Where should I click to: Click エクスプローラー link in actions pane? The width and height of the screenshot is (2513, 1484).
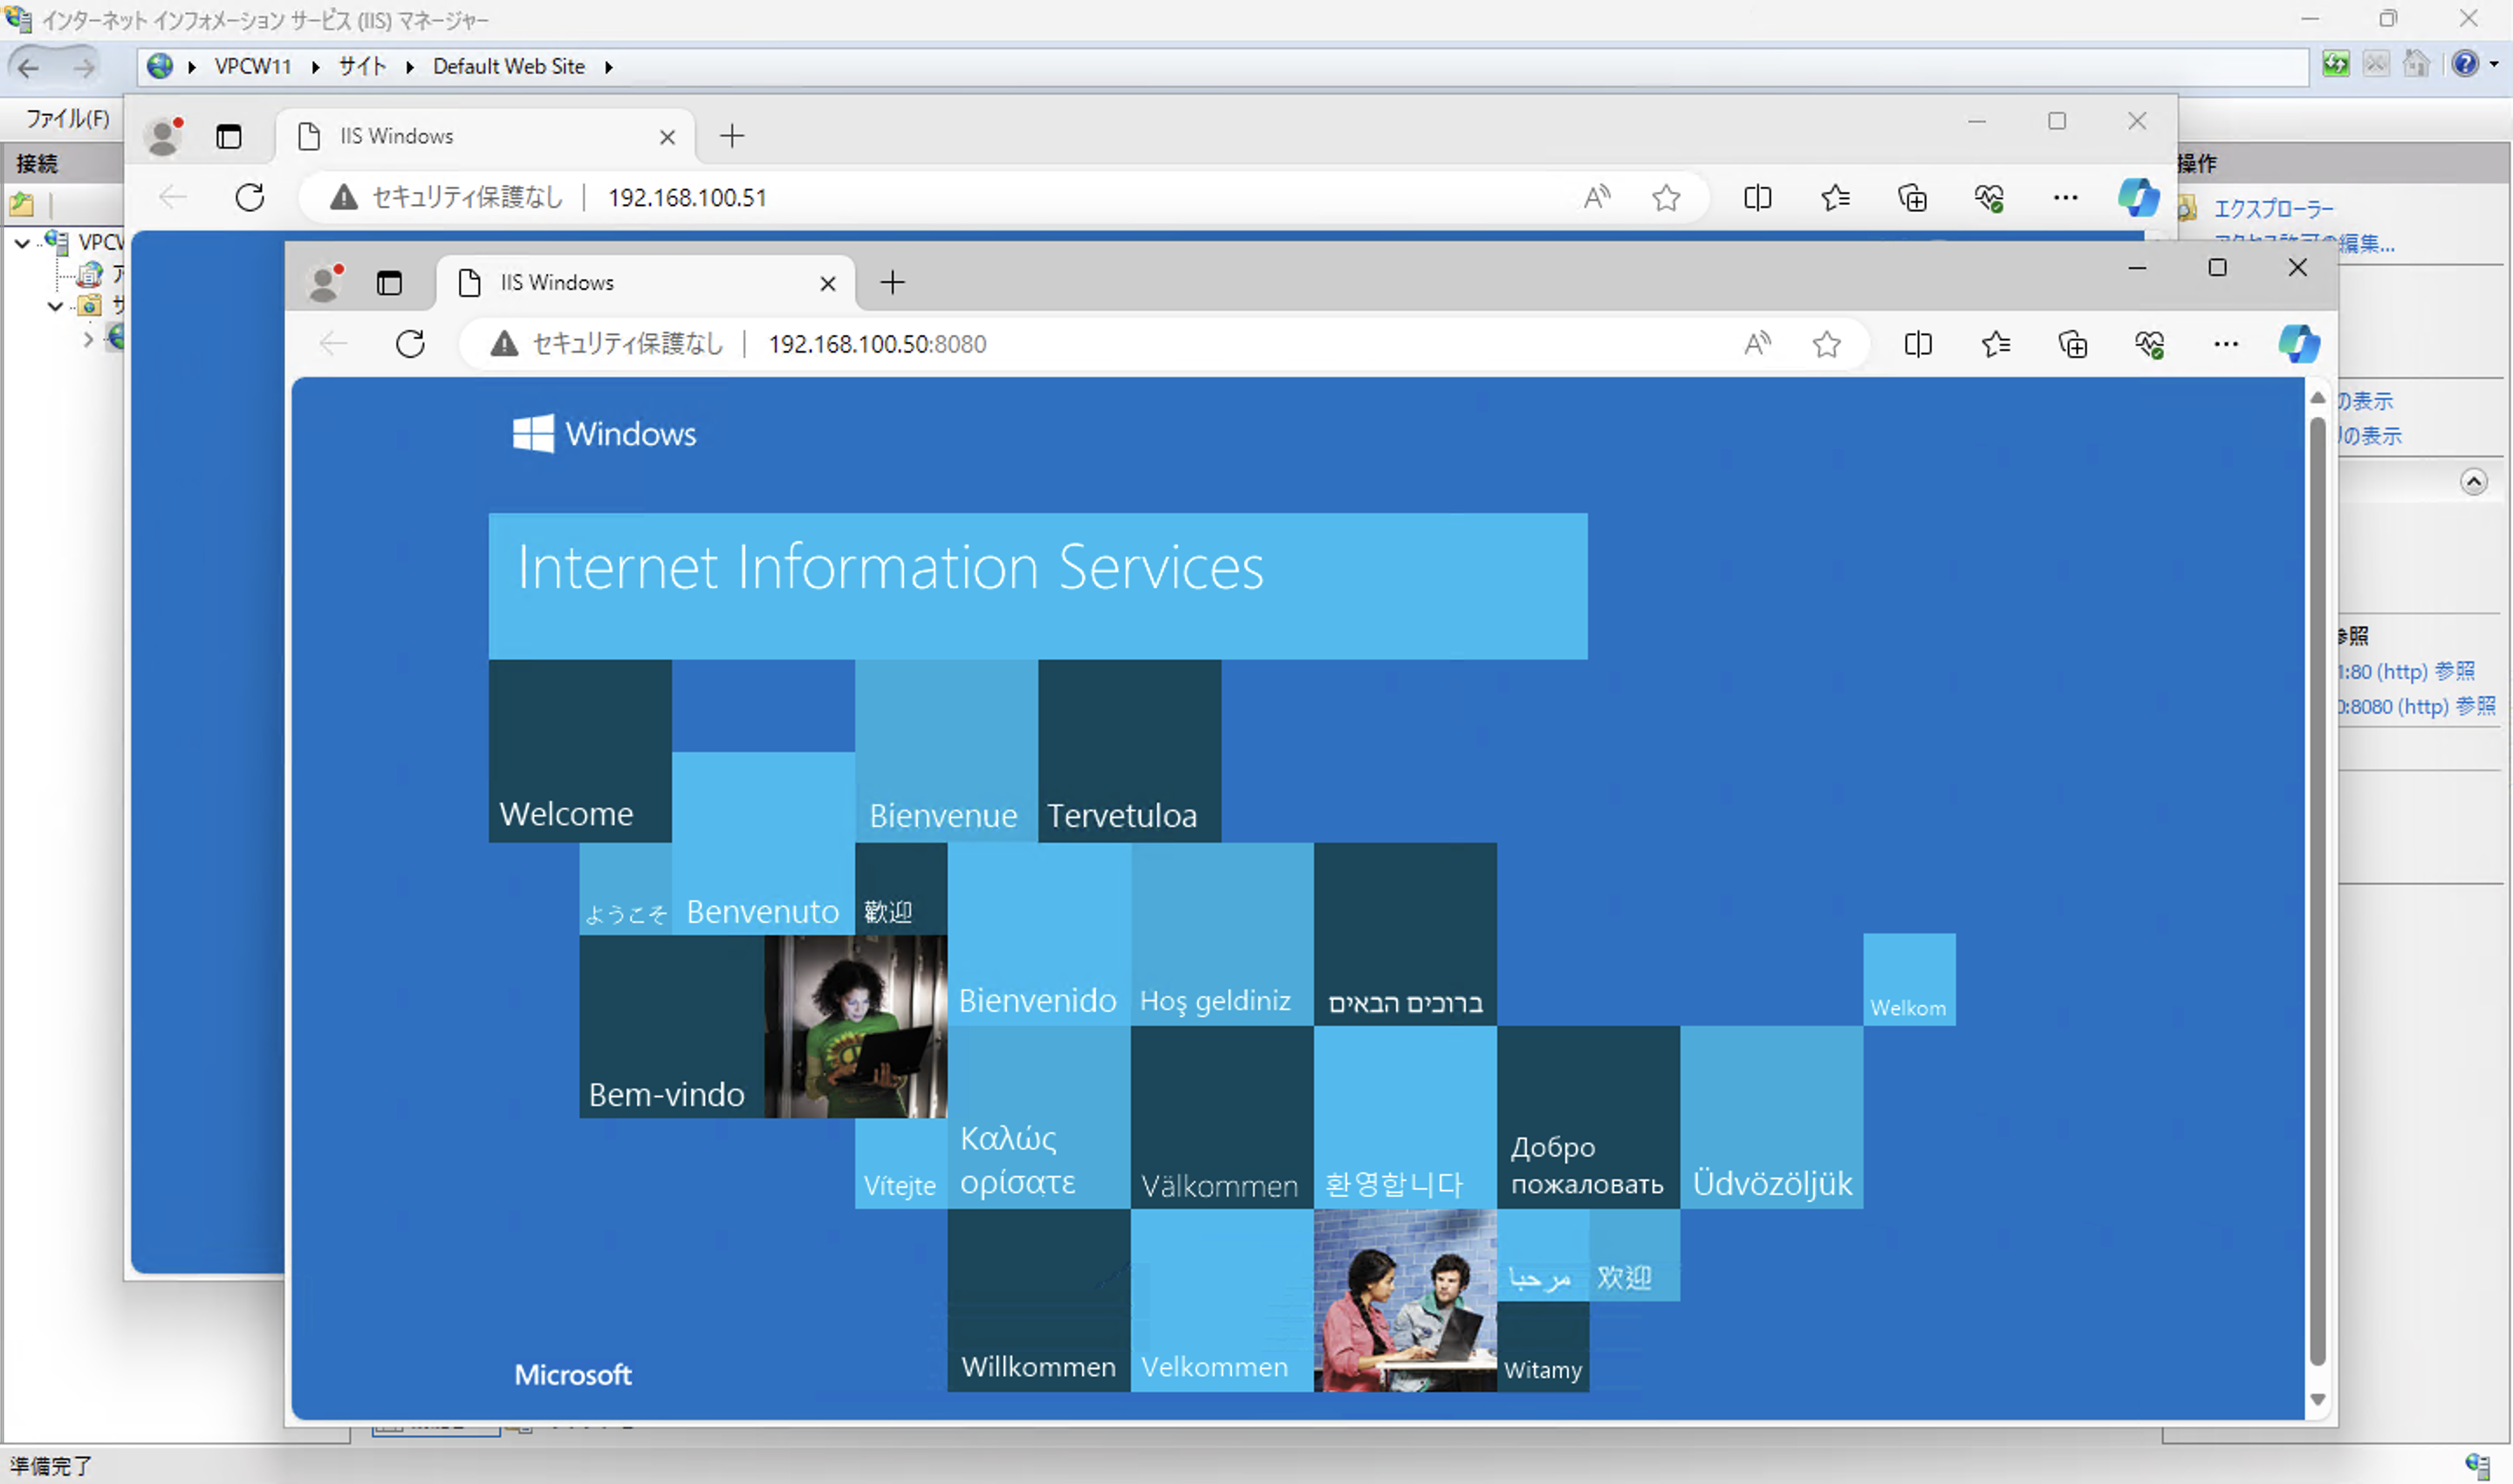pos(2273,209)
